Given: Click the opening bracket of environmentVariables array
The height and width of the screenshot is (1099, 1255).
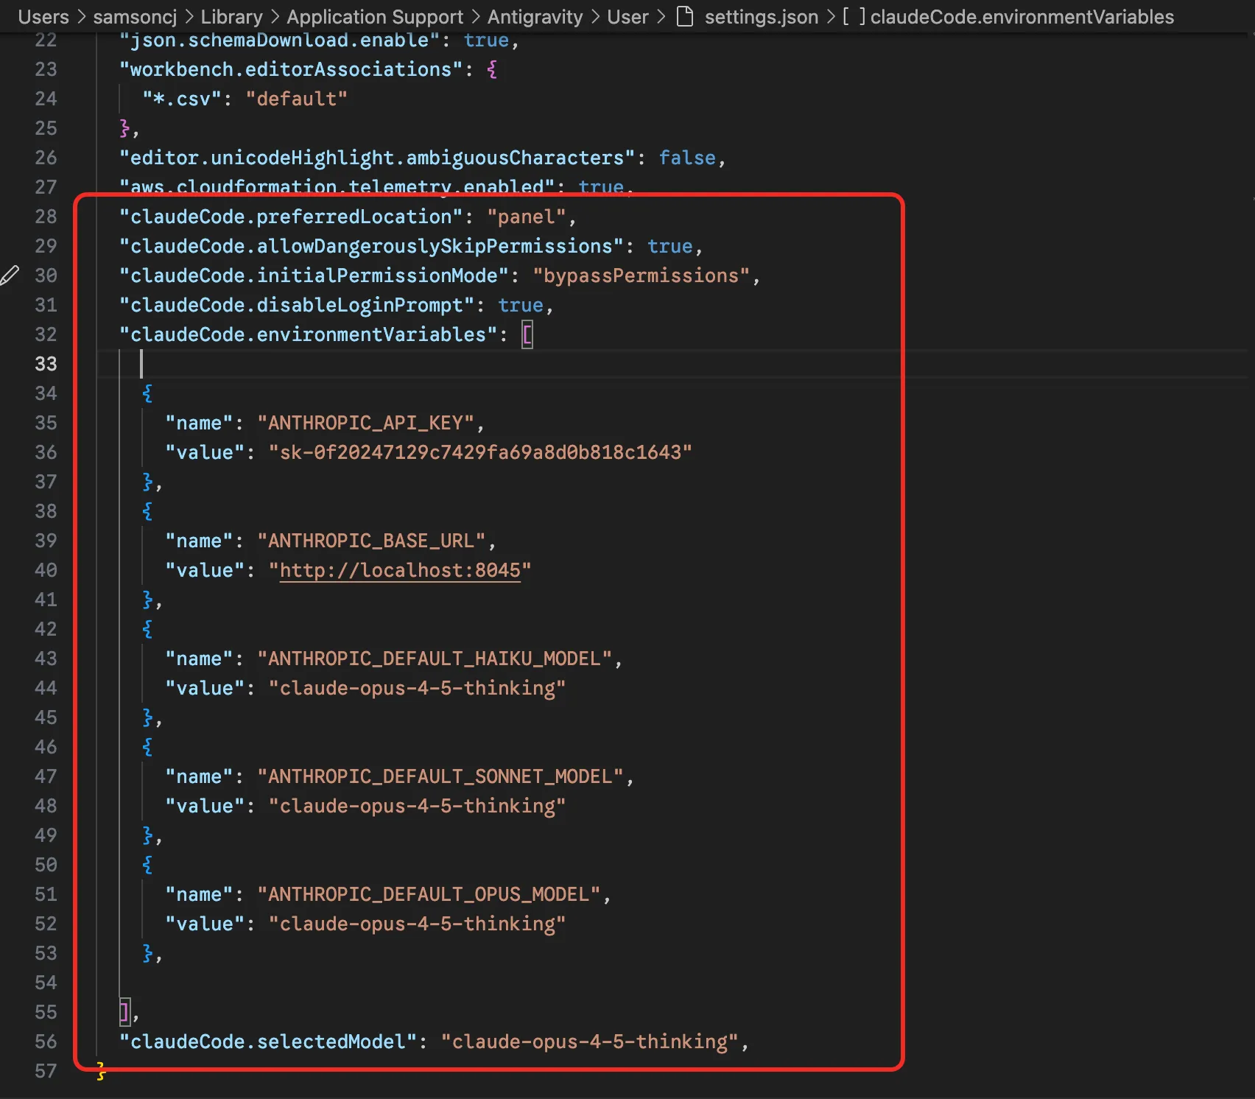Looking at the screenshot, I should click(527, 335).
